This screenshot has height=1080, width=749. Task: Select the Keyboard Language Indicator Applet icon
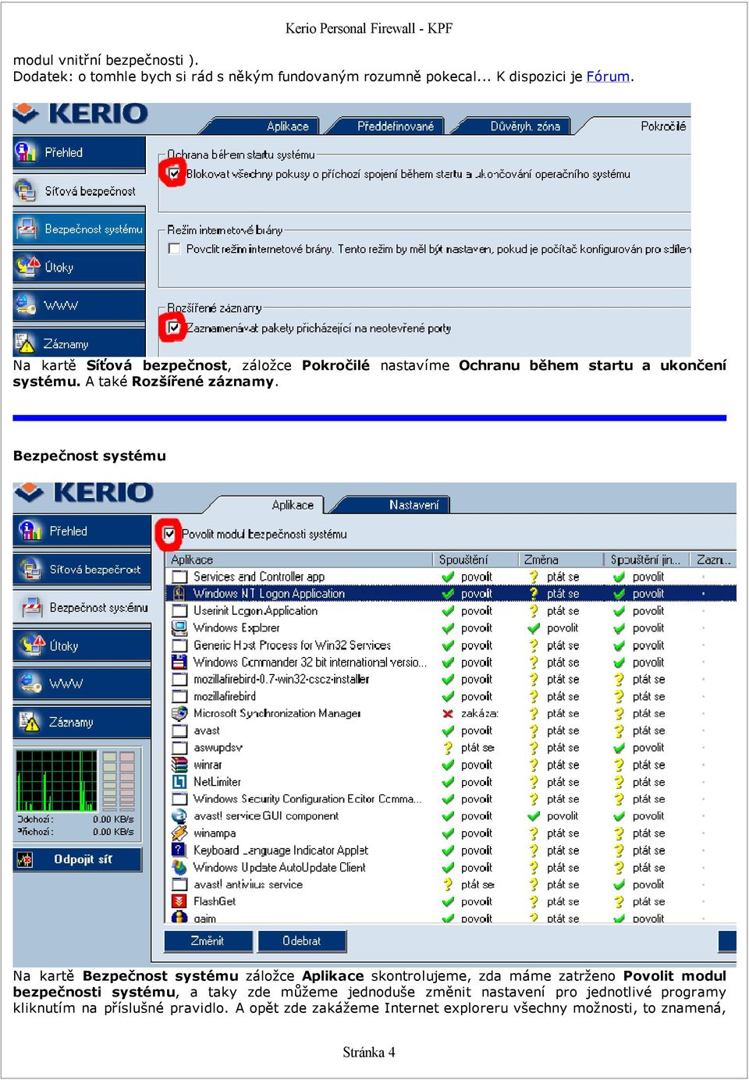(180, 850)
